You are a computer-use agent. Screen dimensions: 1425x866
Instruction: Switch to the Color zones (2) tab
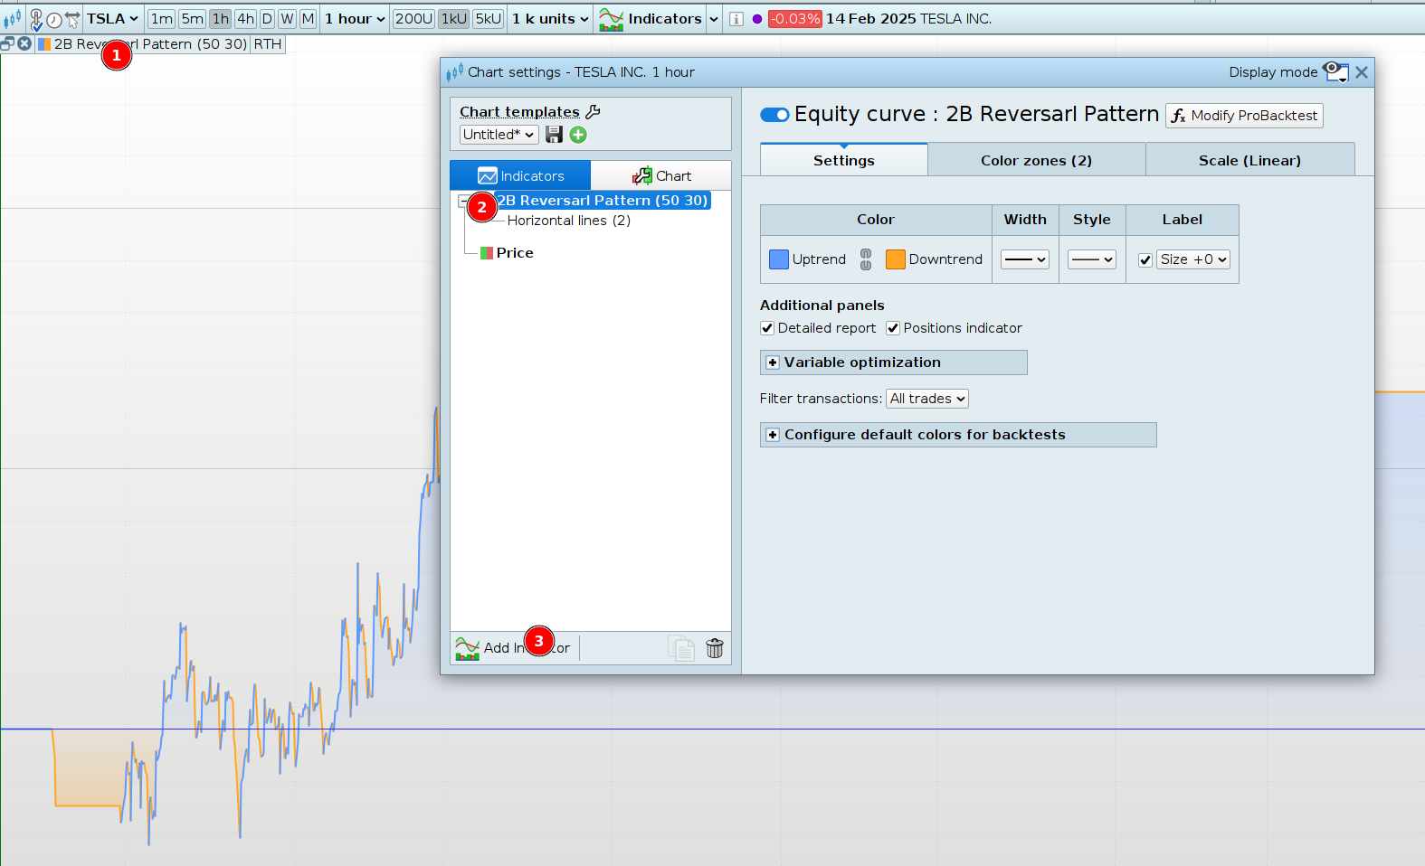[1037, 160]
